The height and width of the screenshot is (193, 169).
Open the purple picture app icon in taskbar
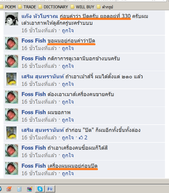[x=29, y=189]
